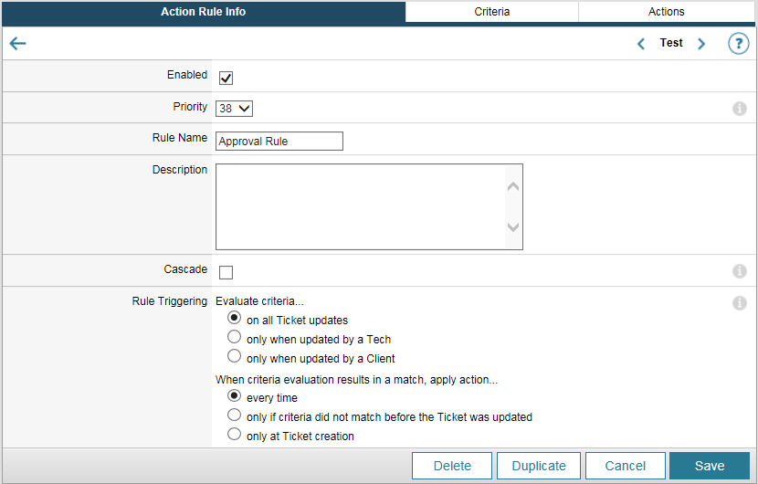
Task: Check the Cascade checkbox
Action: [226, 272]
